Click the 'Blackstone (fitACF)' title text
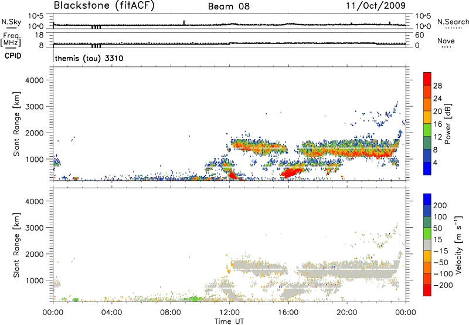This screenshot has width=469, height=325. pyautogui.click(x=104, y=5)
